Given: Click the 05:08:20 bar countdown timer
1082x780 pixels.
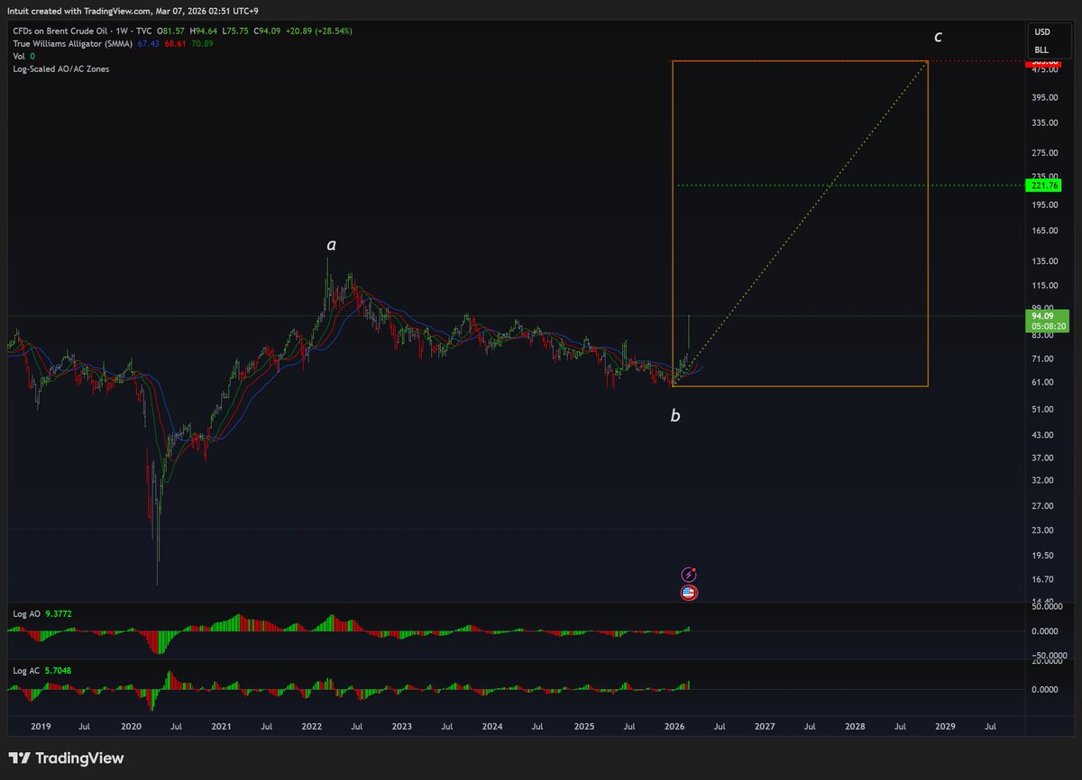Looking at the screenshot, I should click(1048, 327).
